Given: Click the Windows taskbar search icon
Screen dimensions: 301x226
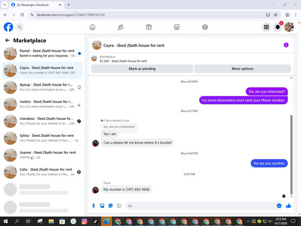Looking at the screenshot, I should pos(17,221).
